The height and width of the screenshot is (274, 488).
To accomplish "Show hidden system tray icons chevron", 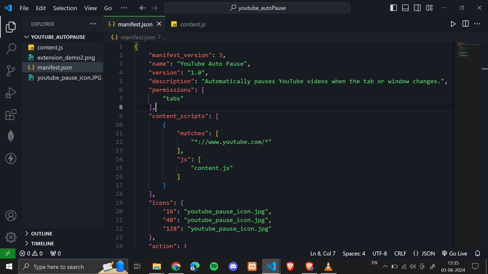I will [385, 267].
